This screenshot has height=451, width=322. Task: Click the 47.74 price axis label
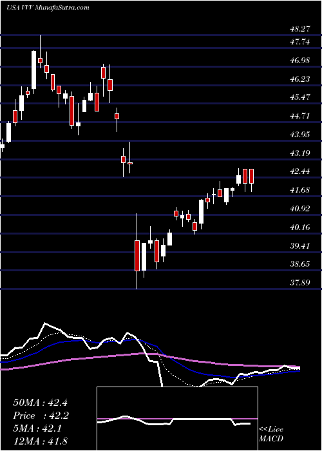pyautogui.click(x=299, y=42)
